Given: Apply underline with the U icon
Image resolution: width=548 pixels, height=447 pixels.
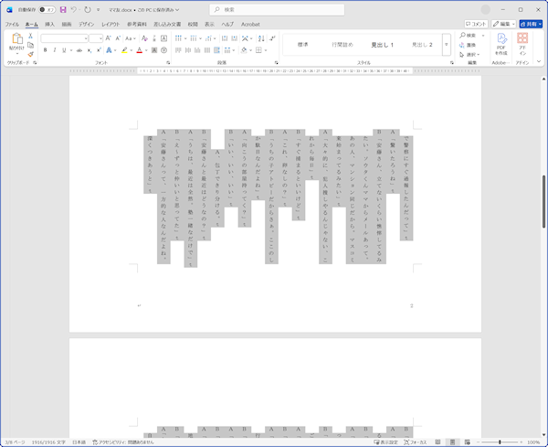Looking at the screenshot, I should tap(66, 50).
